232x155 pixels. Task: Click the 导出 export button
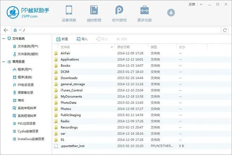click(x=102, y=39)
